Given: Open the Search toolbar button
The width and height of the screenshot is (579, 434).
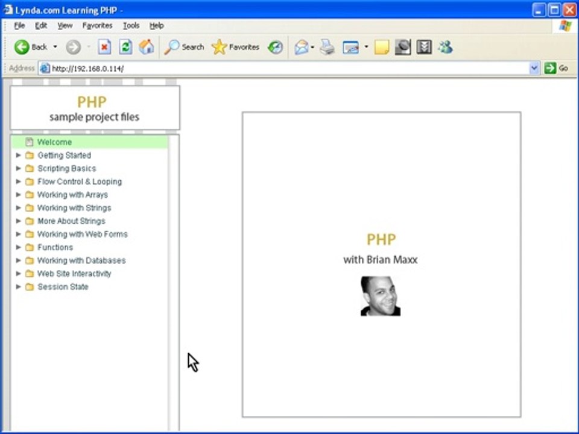Looking at the screenshot, I should (184, 47).
